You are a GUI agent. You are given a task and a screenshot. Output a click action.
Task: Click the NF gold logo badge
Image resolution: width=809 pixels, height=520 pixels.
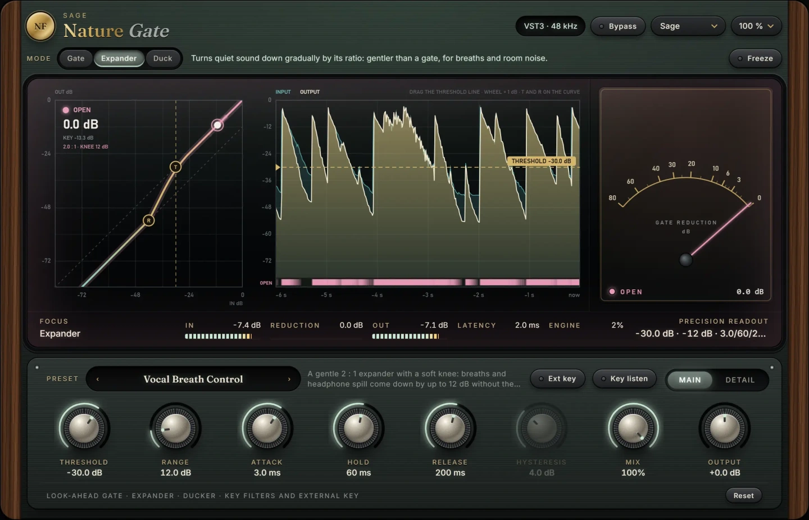pos(40,26)
